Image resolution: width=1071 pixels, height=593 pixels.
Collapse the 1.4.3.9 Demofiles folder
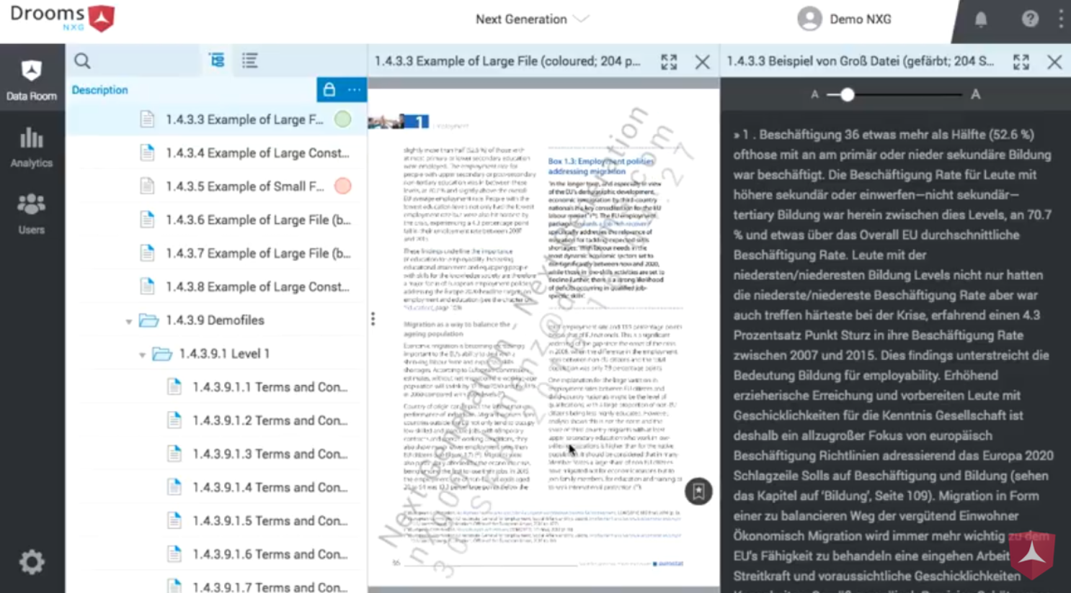point(129,321)
